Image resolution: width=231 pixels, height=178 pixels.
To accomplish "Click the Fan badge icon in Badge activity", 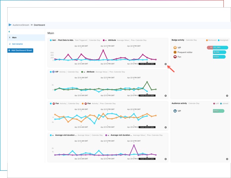I will [175, 57].
